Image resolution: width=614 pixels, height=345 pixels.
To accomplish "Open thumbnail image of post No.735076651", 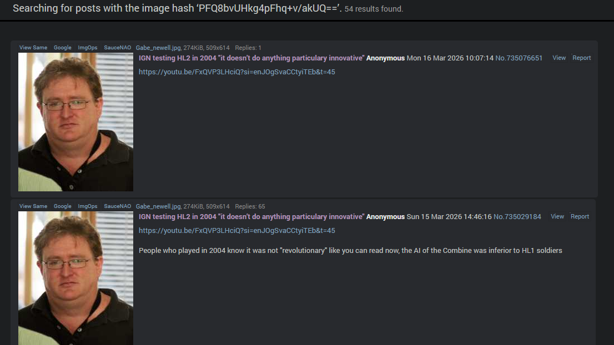I will [x=76, y=122].
